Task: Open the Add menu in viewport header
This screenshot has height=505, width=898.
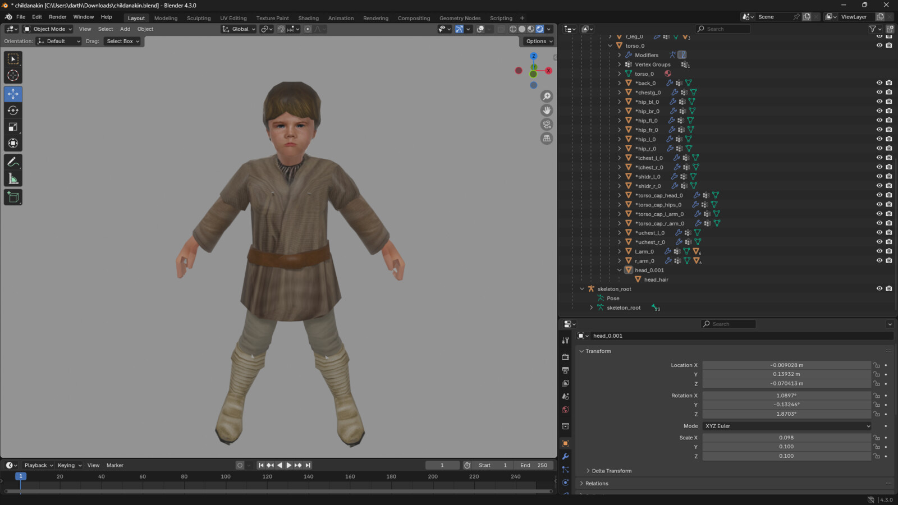Action: coord(125,29)
